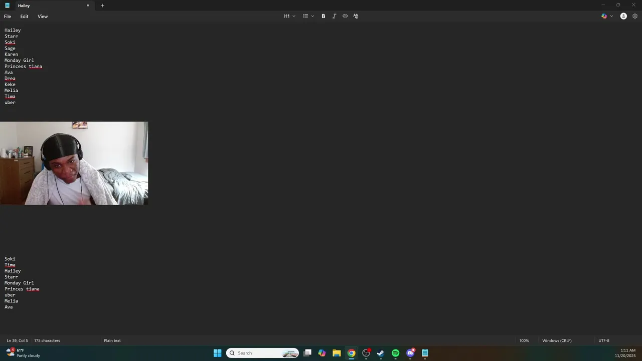Click the Windows (CRLF) line ending
642x361 pixels.
click(x=557, y=340)
